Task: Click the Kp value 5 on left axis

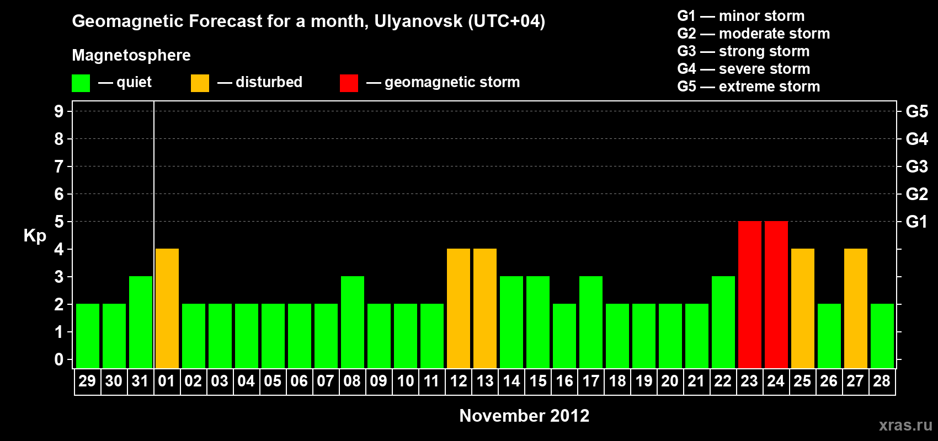Action: click(59, 222)
